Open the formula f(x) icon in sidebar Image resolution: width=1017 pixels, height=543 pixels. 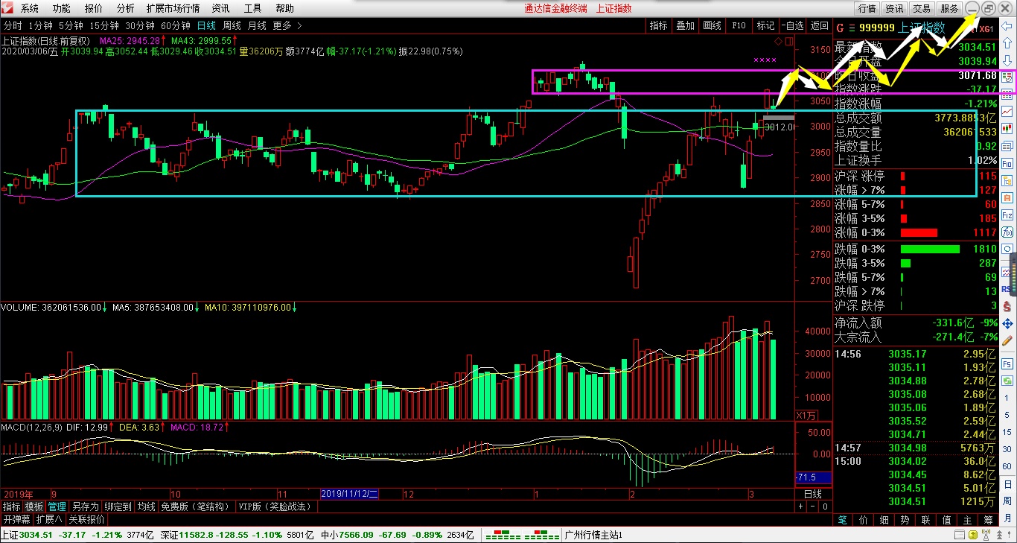[1007, 232]
